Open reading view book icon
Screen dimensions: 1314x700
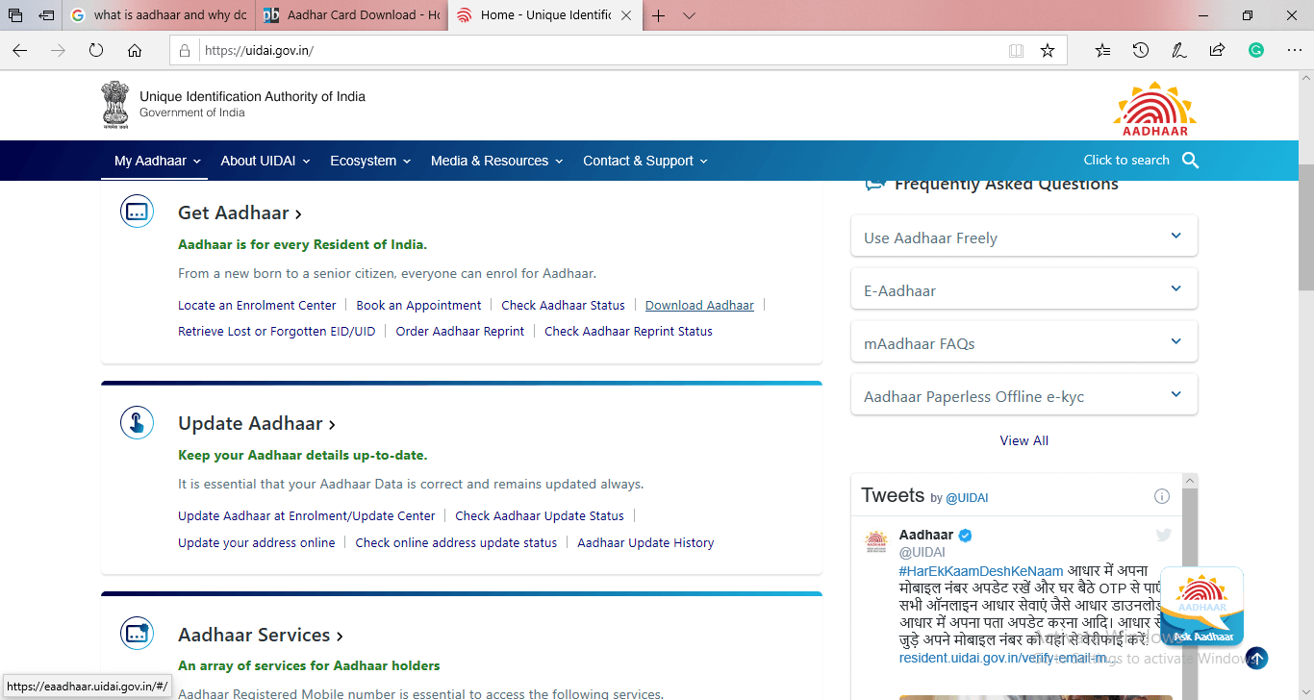(x=1016, y=51)
